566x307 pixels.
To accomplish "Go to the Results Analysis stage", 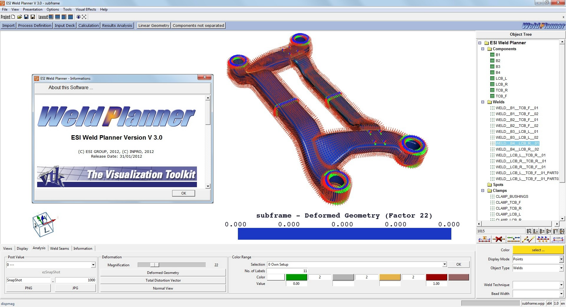I will (x=117, y=25).
